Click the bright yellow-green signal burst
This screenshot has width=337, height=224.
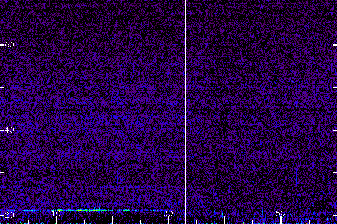click(79, 211)
